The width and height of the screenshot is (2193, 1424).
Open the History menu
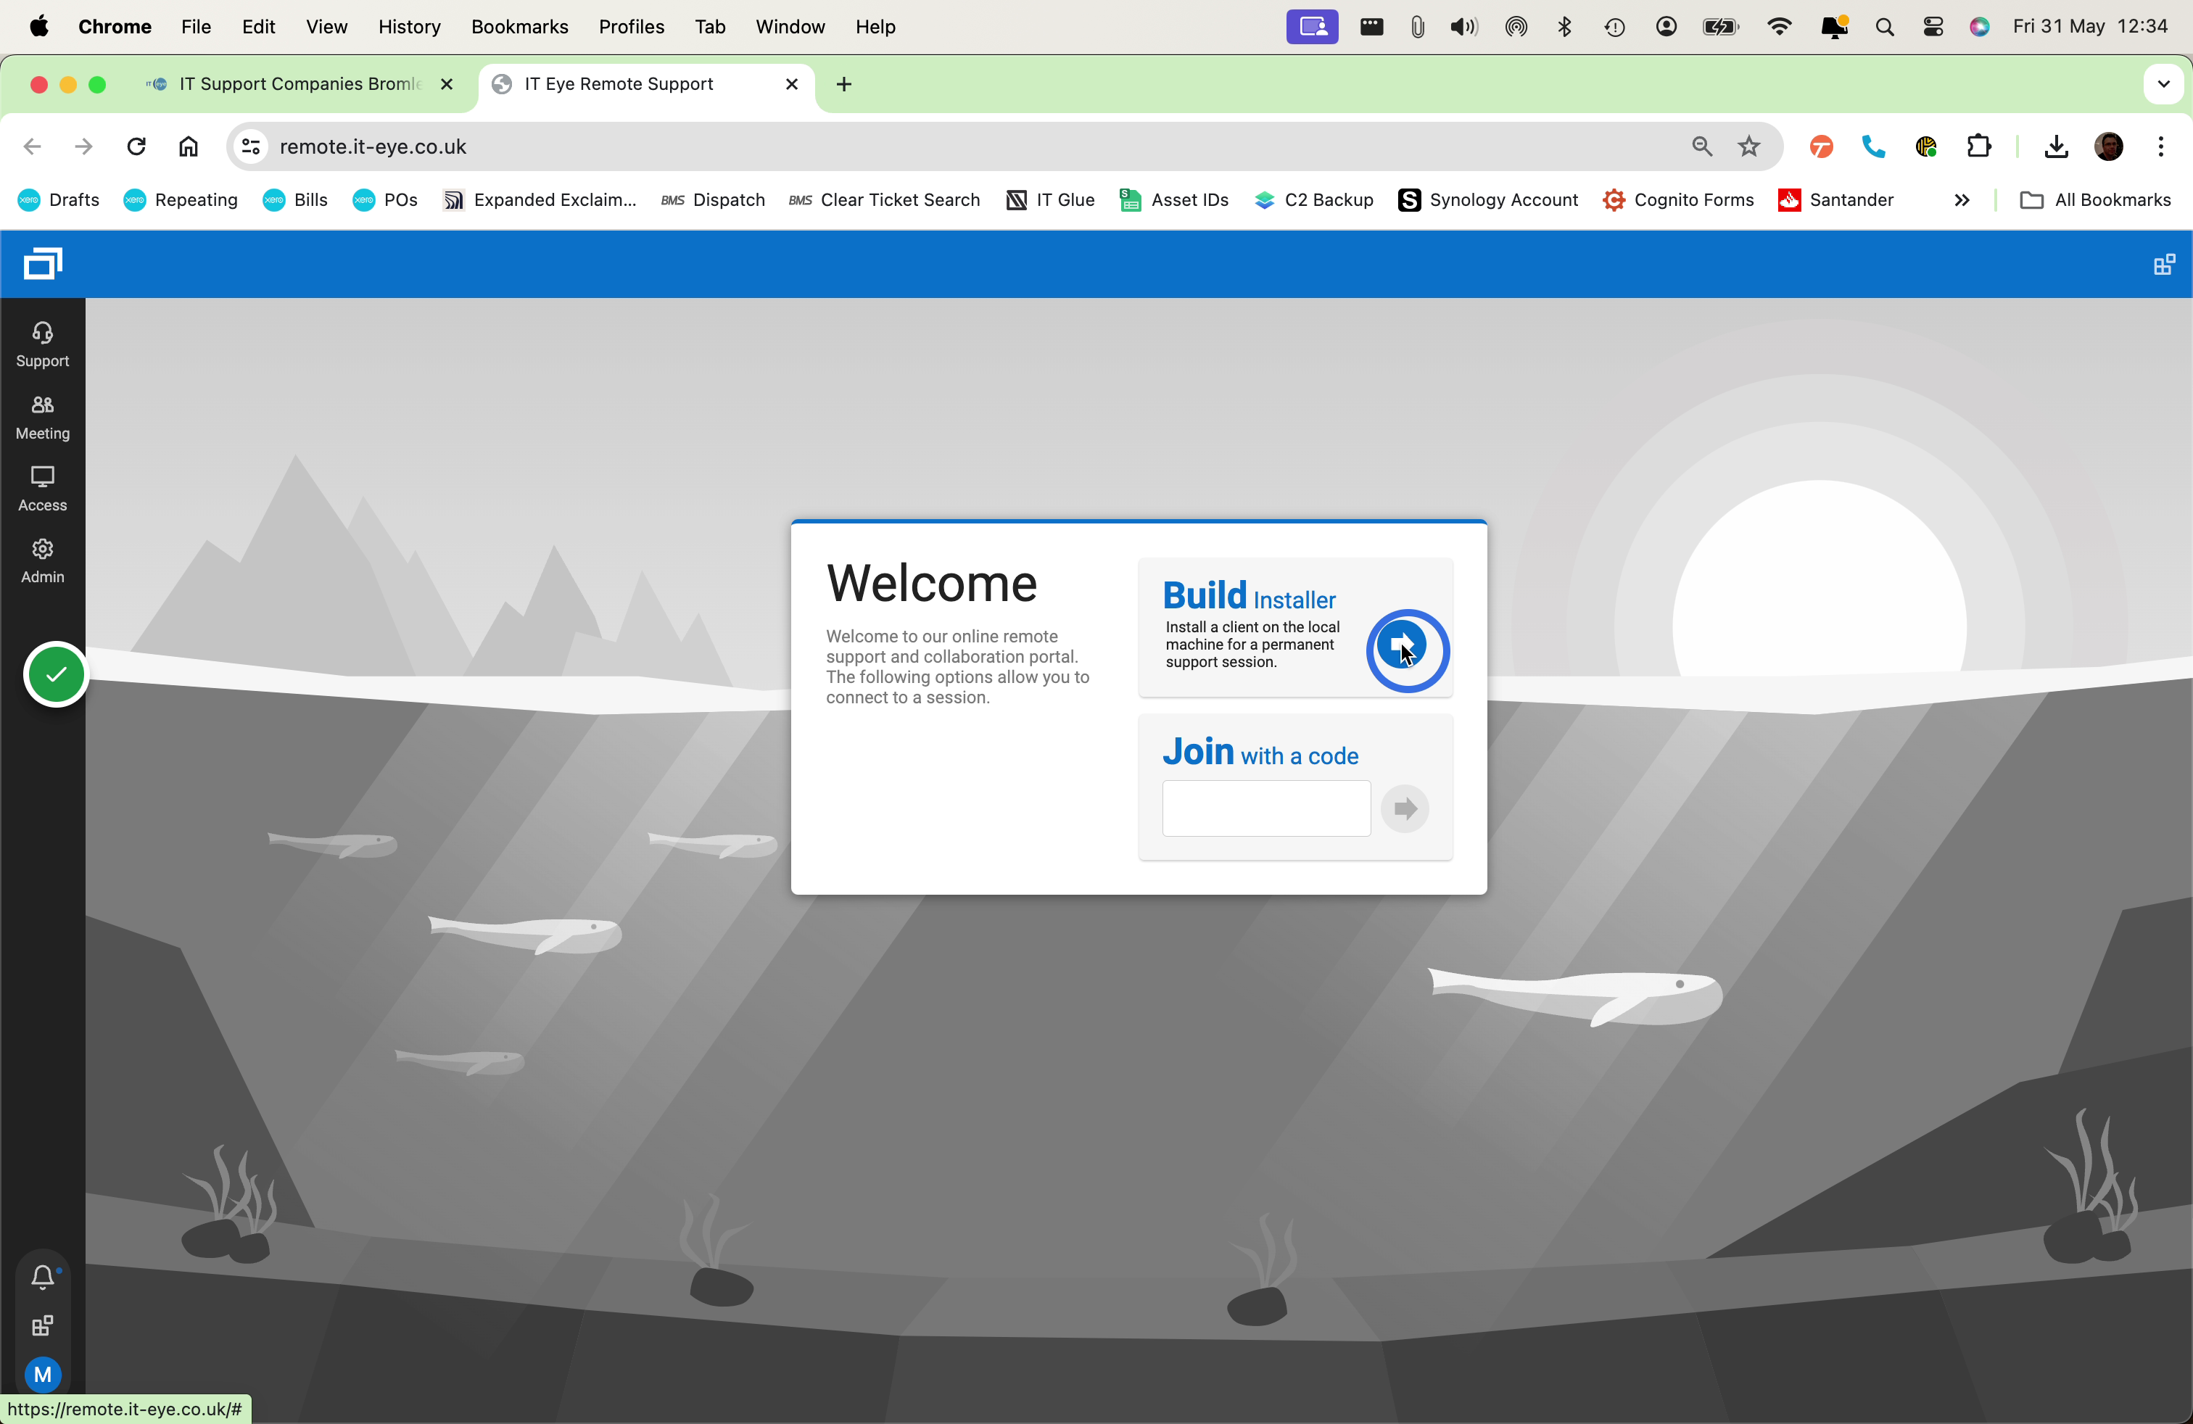[409, 27]
